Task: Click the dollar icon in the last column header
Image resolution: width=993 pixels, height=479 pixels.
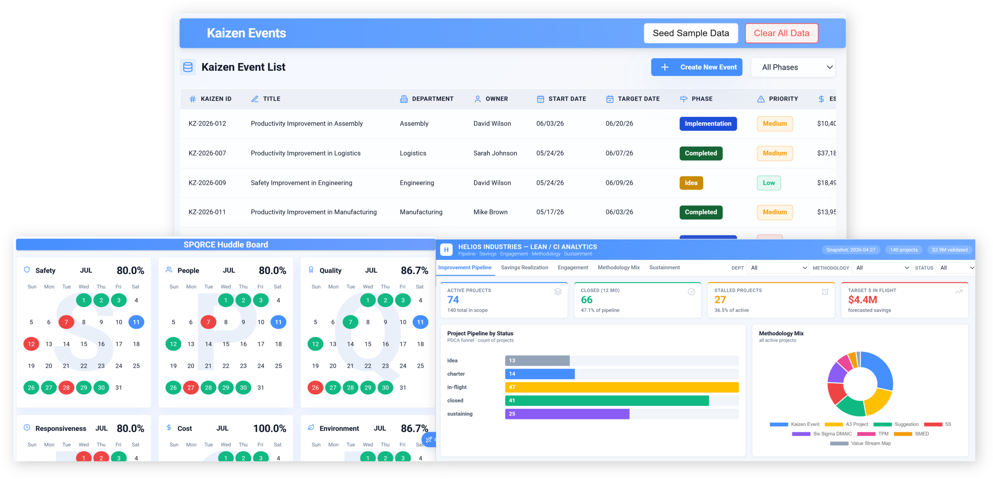Action: (821, 99)
